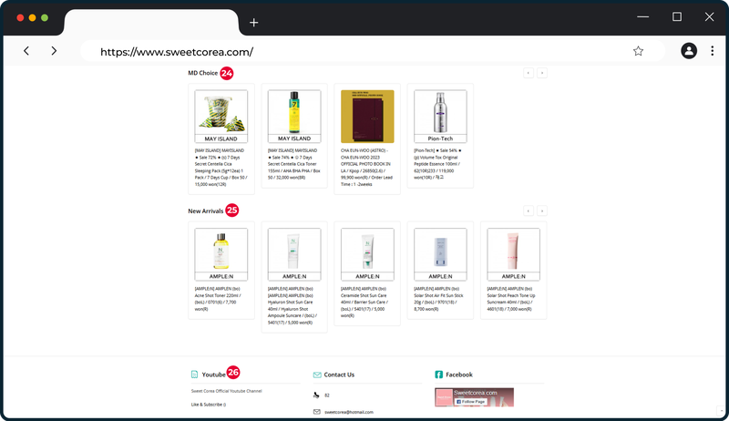Open Ample:N Hyaluron Shot Sun Care image
729x421 pixels.
(x=294, y=254)
